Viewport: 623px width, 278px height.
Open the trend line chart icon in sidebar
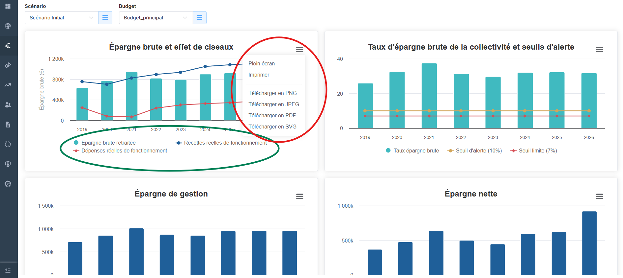click(x=8, y=85)
